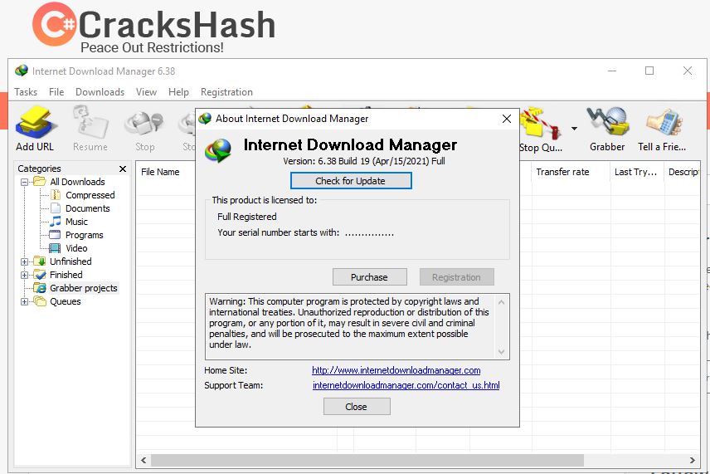The image size is (710, 474).
Task: Click the warning text scroll down arrow
Action: click(501, 352)
